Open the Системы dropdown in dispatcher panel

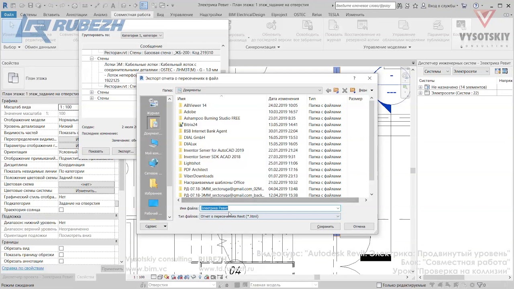pyautogui.click(x=436, y=71)
